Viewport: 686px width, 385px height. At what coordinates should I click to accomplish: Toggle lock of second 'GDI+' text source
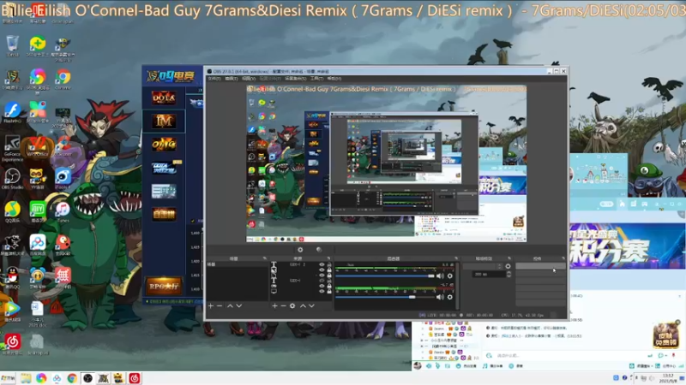[329, 281]
